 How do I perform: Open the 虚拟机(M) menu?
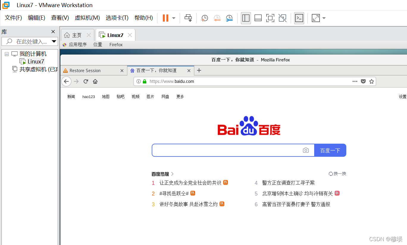(87, 18)
